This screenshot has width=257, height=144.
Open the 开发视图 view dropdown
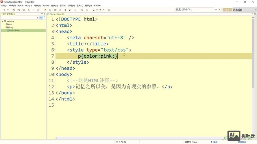[244, 10]
